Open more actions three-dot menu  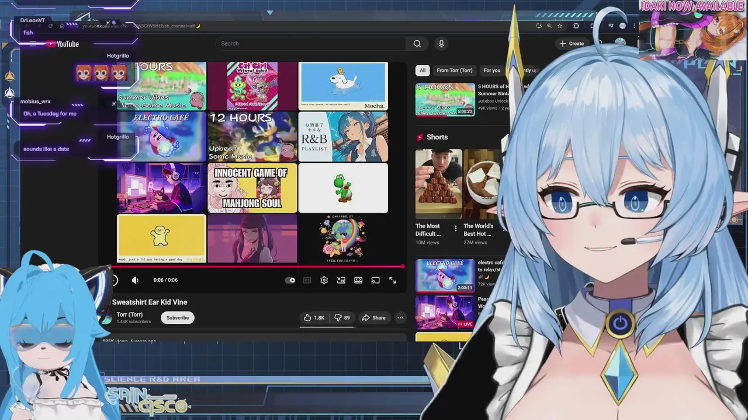(x=400, y=318)
